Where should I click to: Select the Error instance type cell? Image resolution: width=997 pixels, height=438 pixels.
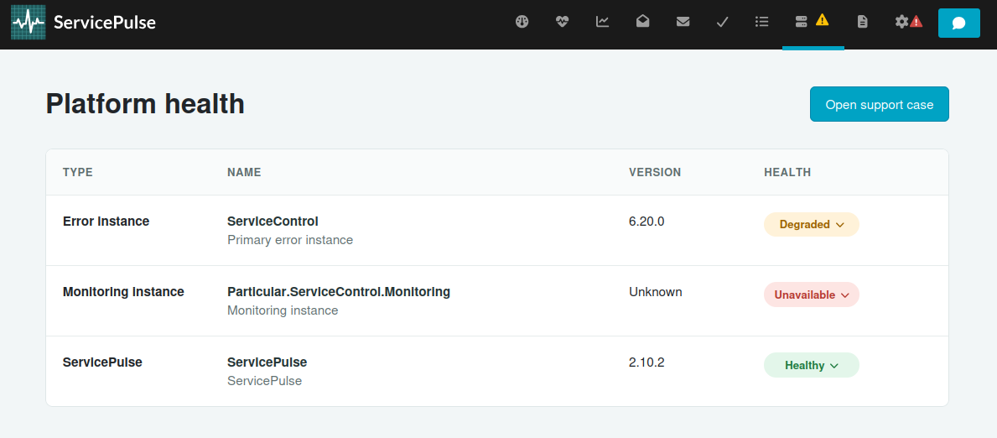coord(106,222)
